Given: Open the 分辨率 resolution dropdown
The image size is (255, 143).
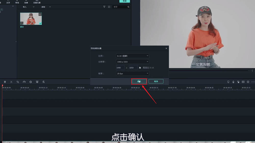Looking at the screenshot, I should [x=133, y=62].
